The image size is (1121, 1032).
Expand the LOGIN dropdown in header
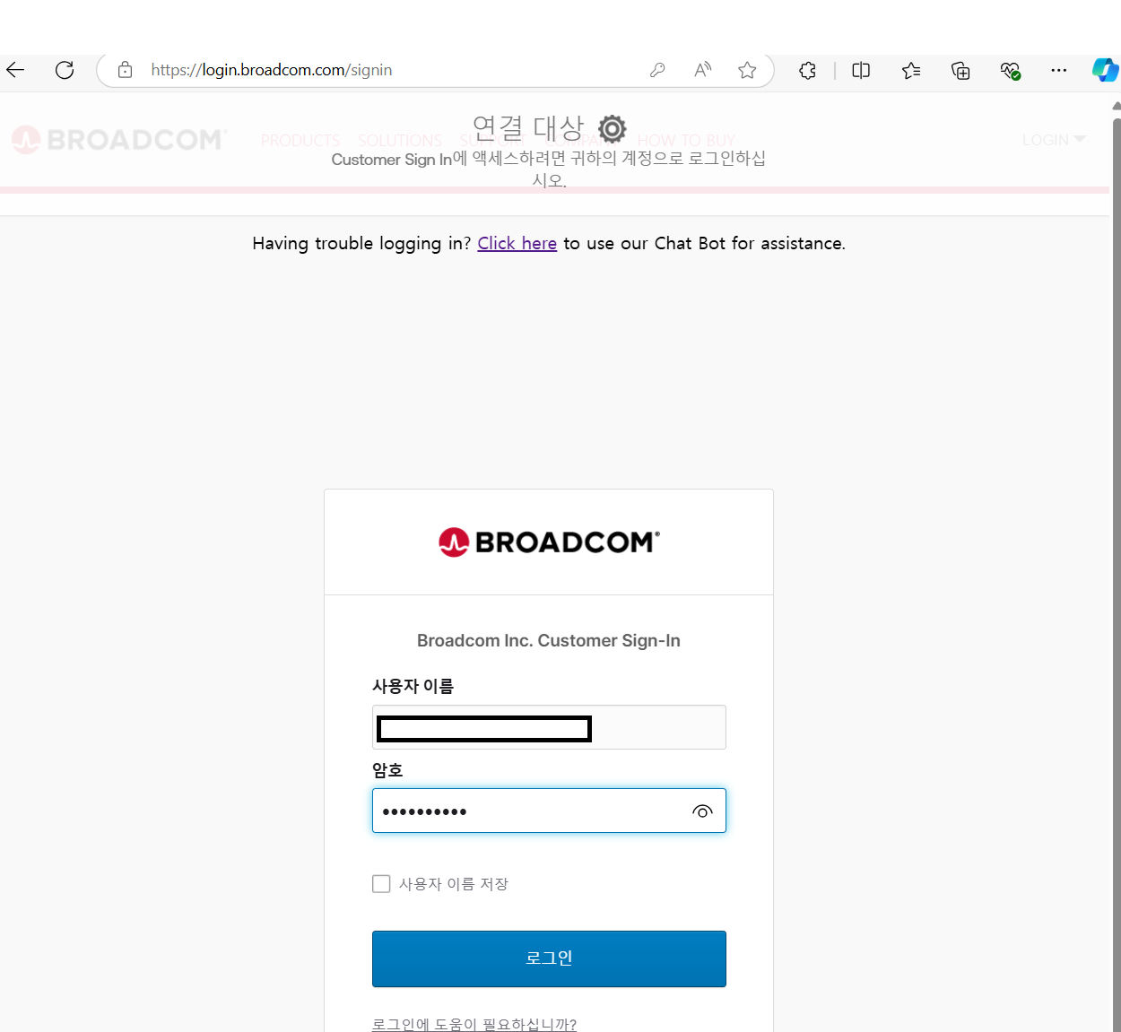[x=1054, y=140]
